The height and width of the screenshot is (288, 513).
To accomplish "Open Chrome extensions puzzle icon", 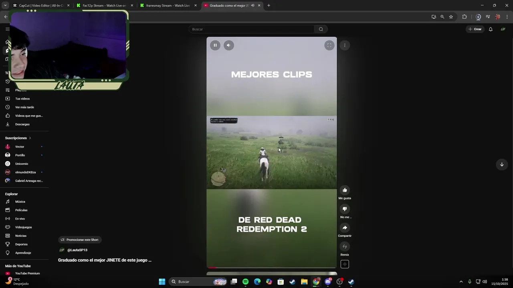I will click(465, 17).
